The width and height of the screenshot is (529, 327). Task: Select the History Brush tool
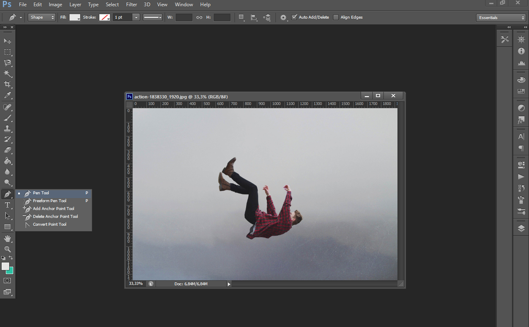[7, 139]
